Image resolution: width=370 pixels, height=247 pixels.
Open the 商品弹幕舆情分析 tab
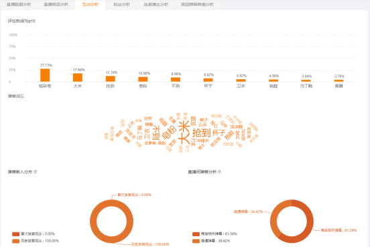point(197,5)
